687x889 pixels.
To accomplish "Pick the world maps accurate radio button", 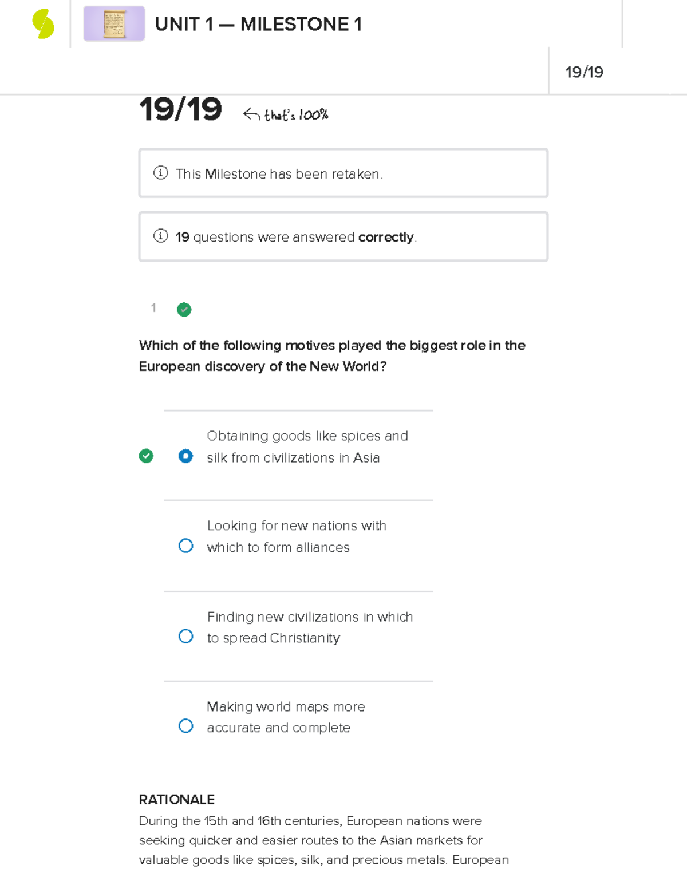I will pos(185,726).
